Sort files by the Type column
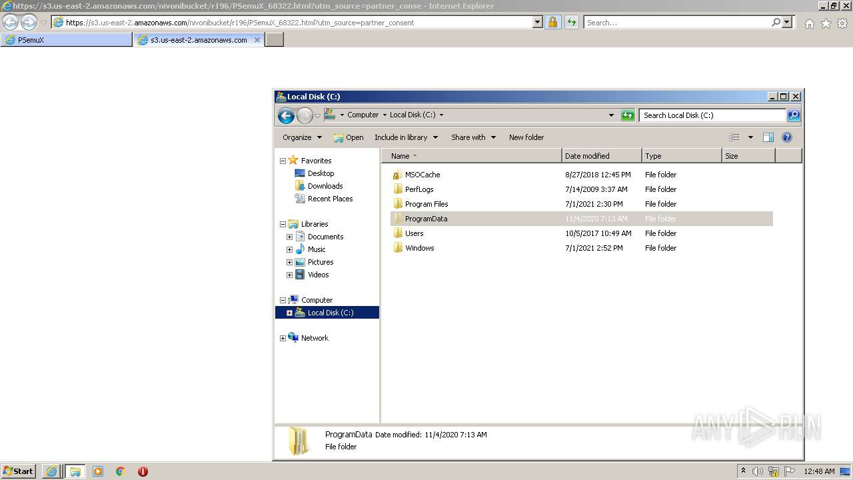This screenshot has height=480, width=853. tap(682, 156)
